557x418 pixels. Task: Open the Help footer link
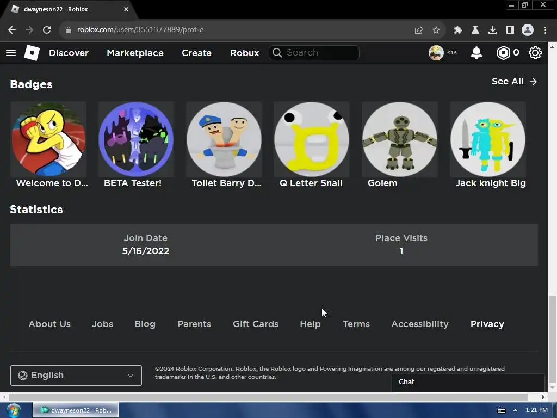tap(310, 324)
